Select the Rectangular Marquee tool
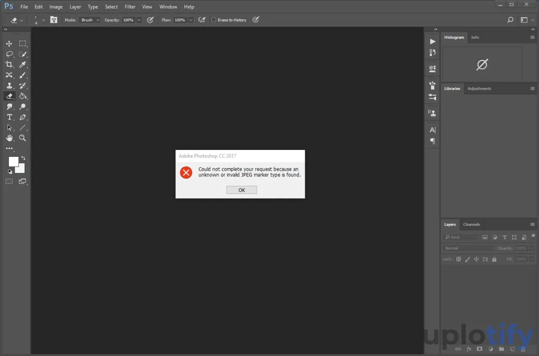The height and width of the screenshot is (356, 539). pyautogui.click(x=23, y=43)
